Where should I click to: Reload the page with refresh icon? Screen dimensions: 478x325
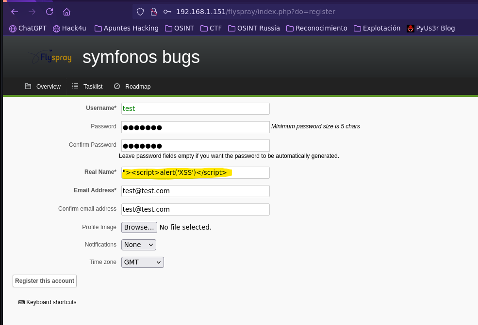click(x=49, y=12)
